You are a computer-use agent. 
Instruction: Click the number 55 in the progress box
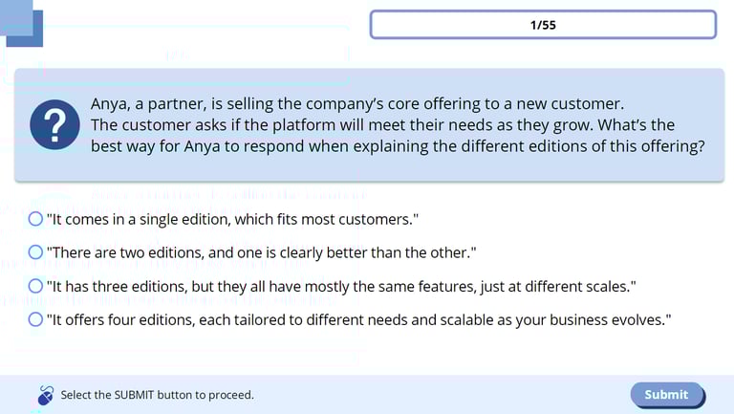point(549,25)
